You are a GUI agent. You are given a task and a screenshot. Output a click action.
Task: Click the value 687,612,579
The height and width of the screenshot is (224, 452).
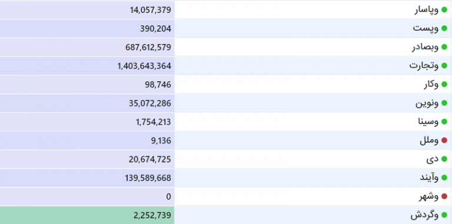[148, 47]
